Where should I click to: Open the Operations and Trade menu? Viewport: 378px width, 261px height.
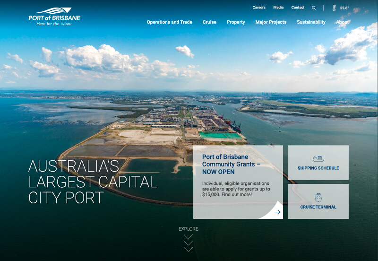pos(169,22)
